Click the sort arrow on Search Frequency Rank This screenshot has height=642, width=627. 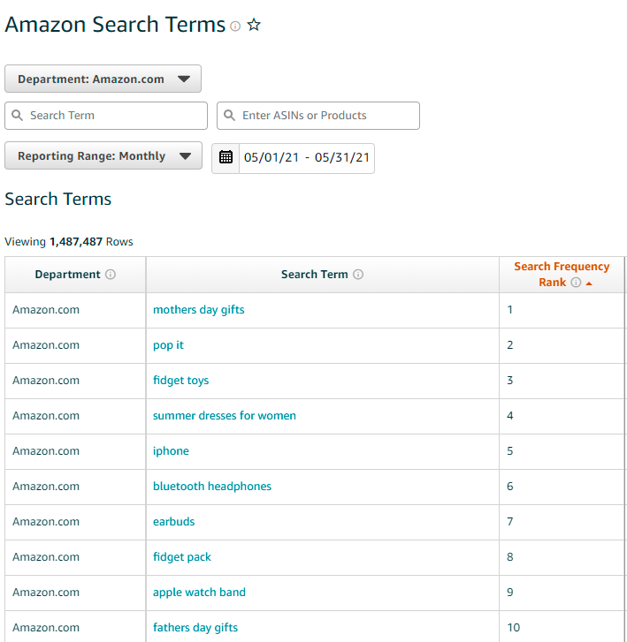click(589, 283)
